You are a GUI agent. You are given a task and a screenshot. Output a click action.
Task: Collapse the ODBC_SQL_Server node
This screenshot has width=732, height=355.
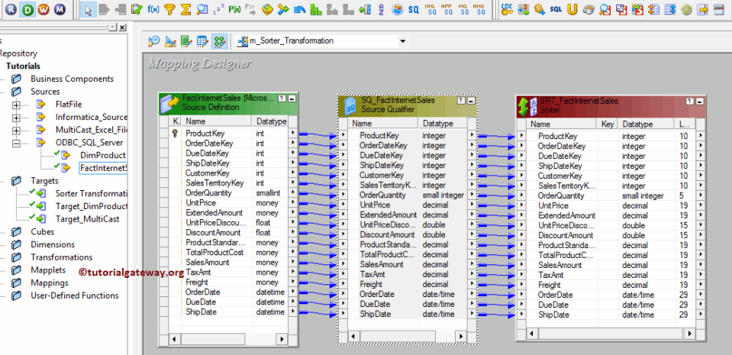17,143
